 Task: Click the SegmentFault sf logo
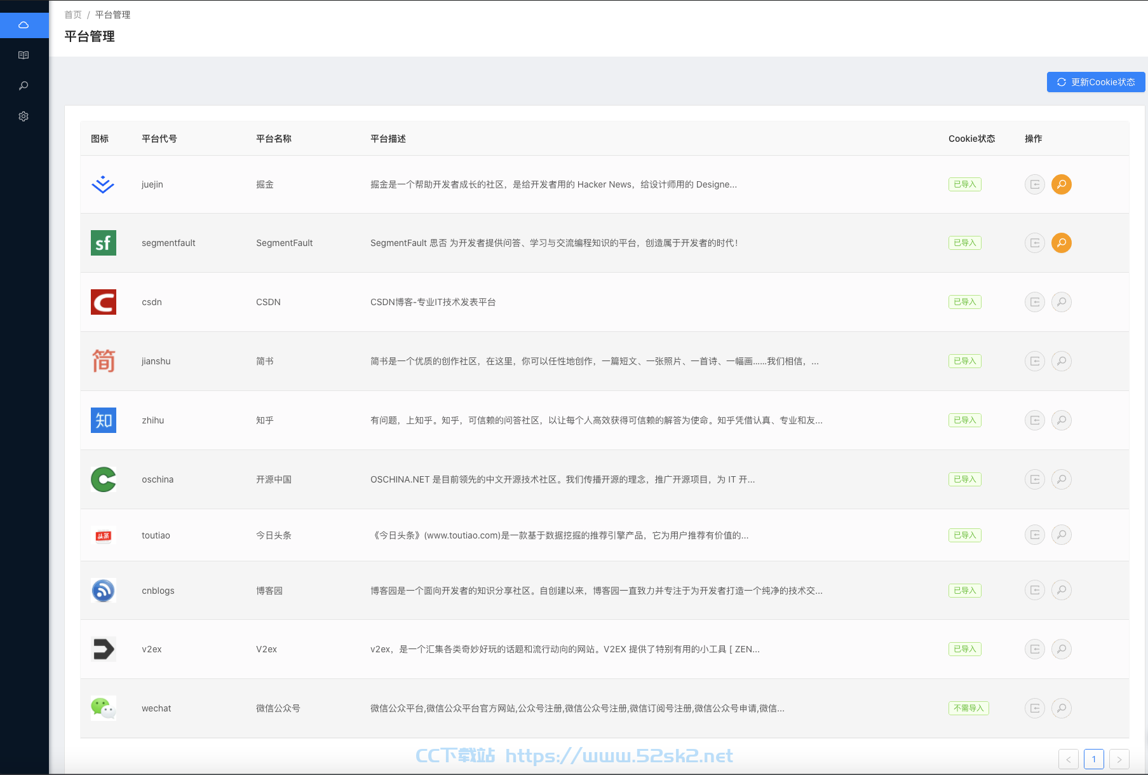click(104, 243)
